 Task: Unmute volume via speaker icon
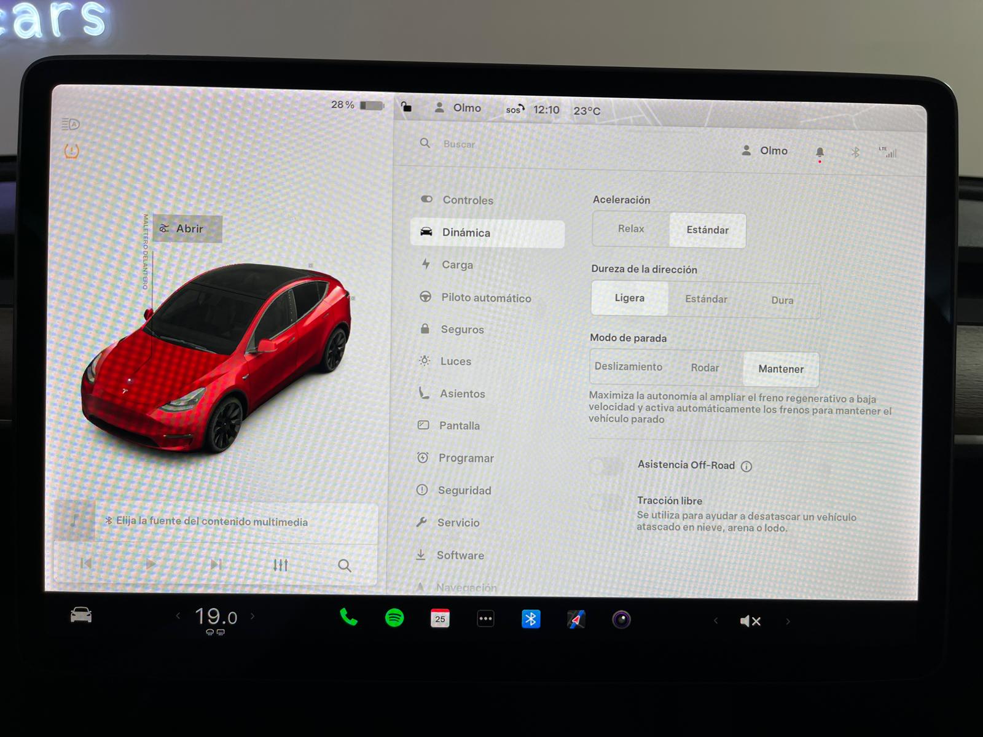[750, 622]
